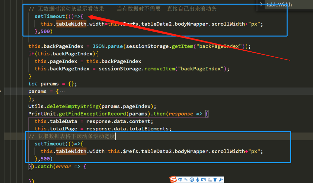Open the emoji panel on Sogou bar

click(191, 180)
